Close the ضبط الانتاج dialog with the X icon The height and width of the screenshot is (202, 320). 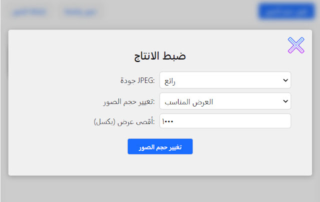[x=296, y=45]
